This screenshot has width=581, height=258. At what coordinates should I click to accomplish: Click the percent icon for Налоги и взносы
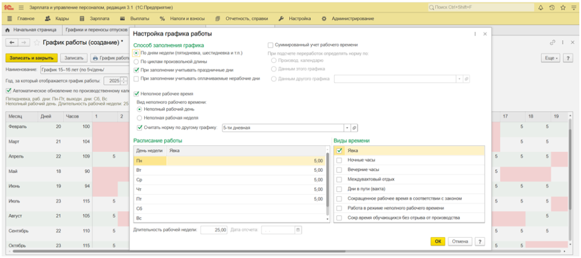162,19
